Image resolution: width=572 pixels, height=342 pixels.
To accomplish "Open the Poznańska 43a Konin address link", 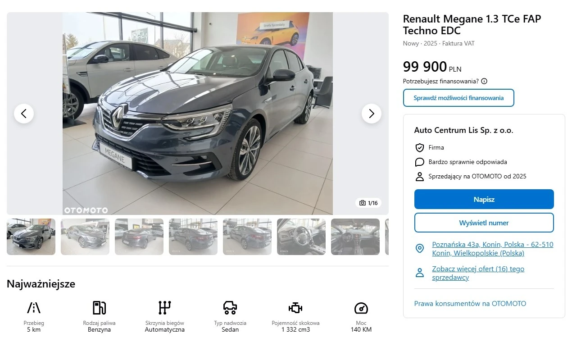I will 493,249.
